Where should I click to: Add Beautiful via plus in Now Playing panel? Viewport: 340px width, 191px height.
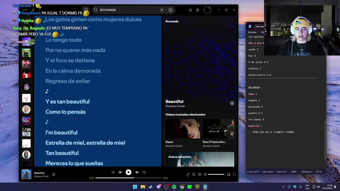pyautogui.click(x=232, y=103)
